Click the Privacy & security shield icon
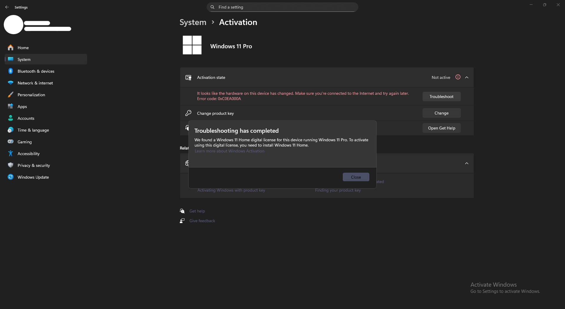565x309 pixels. tap(11, 165)
